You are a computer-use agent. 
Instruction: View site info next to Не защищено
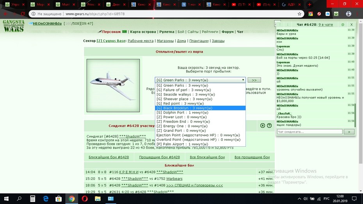(x=34, y=14)
